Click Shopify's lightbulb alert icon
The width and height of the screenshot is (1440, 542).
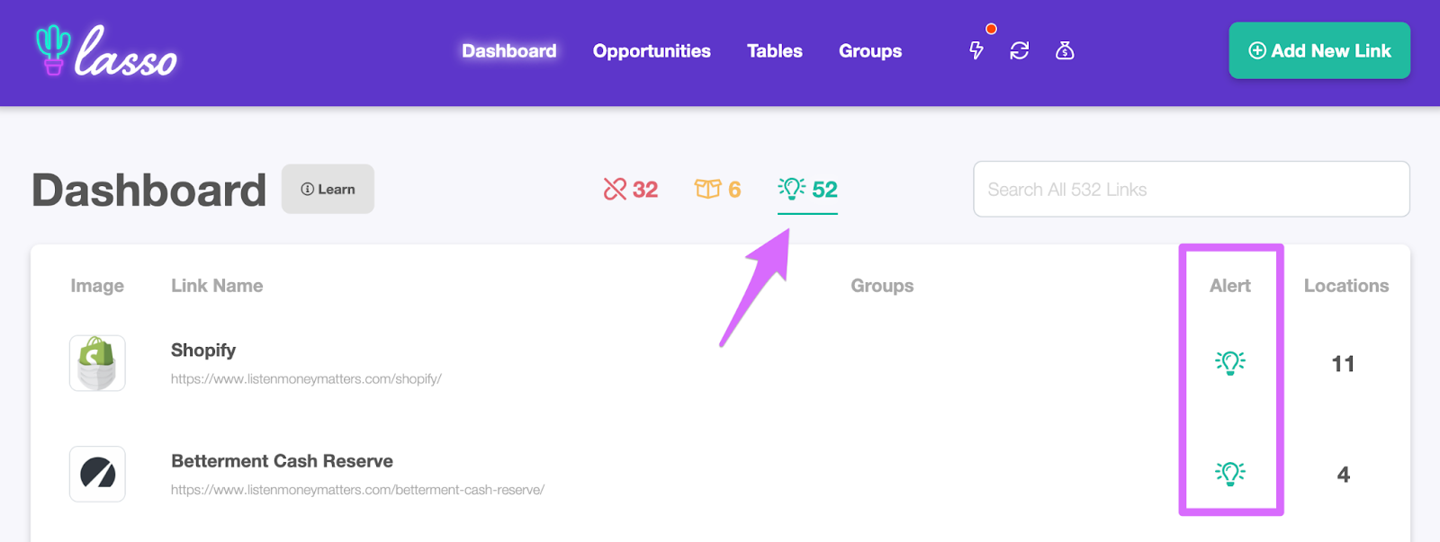pyautogui.click(x=1230, y=362)
